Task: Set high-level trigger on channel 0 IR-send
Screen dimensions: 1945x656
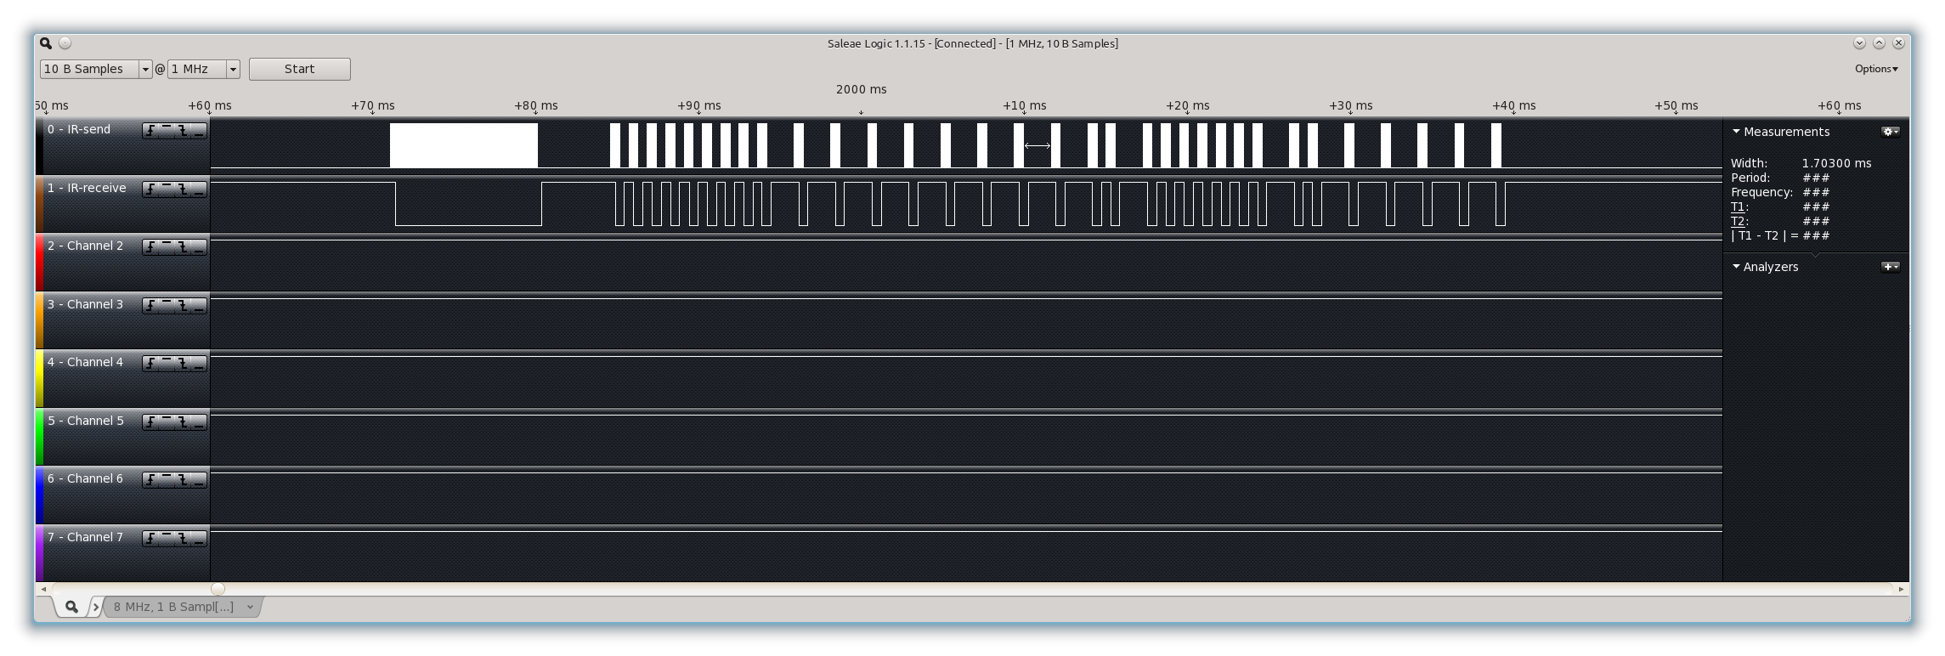Action: 167,131
